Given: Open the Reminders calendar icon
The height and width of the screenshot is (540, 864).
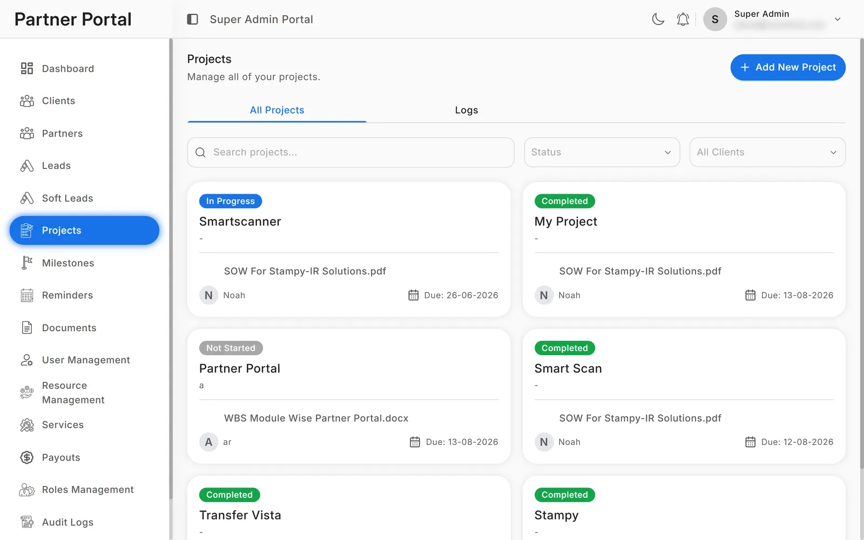Looking at the screenshot, I should (x=27, y=295).
